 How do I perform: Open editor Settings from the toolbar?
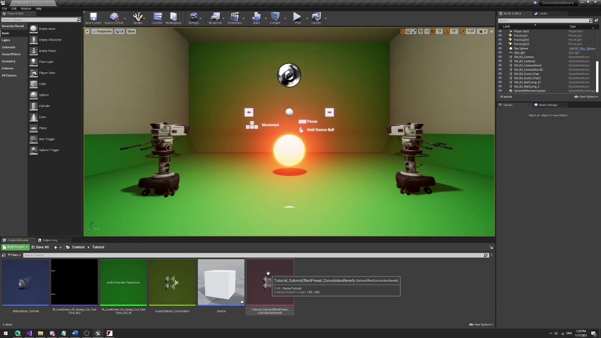point(193,18)
